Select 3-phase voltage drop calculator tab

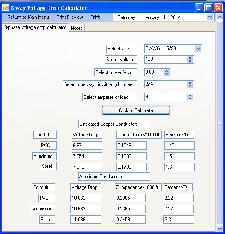(x=35, y=27)
